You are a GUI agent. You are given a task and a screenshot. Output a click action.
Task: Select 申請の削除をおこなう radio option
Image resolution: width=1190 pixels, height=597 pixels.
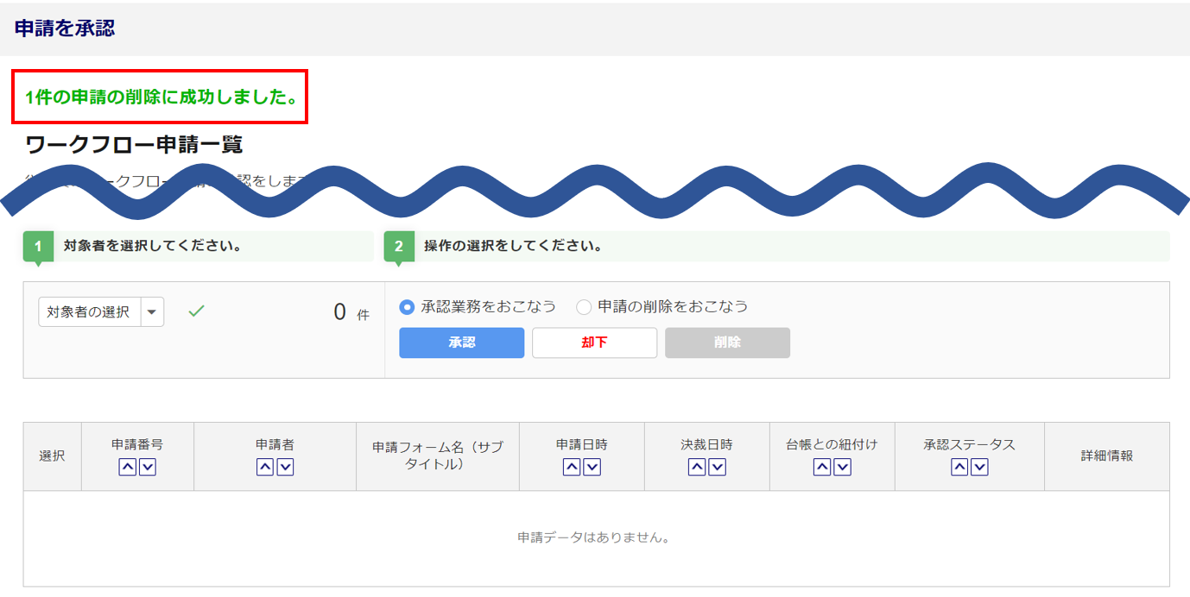[585, 307]
